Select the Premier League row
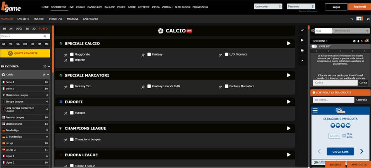The width and height of the screenshot is (371, 168). 25,117
